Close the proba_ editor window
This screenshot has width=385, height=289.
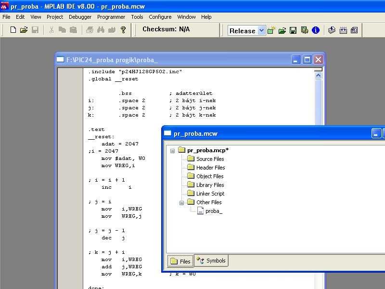click(318, 60)
